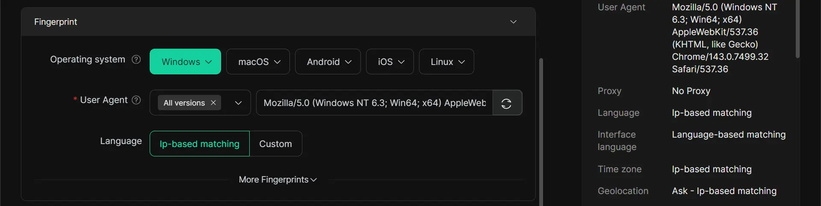Open the User Agent versions dropdown
The height and width of the screenshot is (206, 821).
click(238, 103)
